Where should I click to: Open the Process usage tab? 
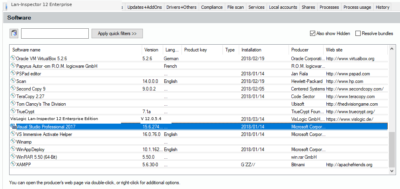point(357,7)
